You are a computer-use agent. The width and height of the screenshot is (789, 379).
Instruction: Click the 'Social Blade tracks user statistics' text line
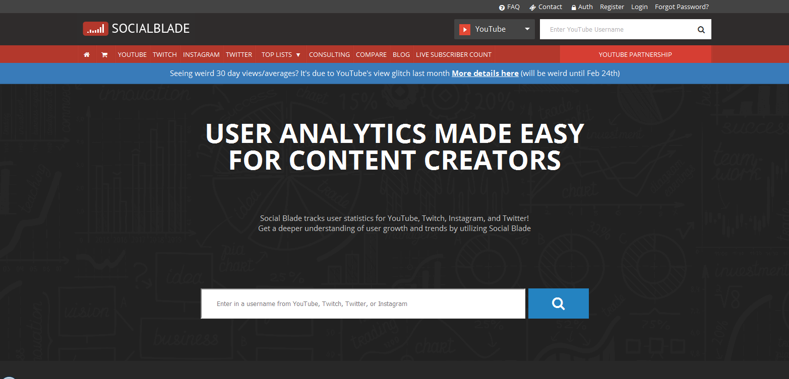tap(394, 218)
